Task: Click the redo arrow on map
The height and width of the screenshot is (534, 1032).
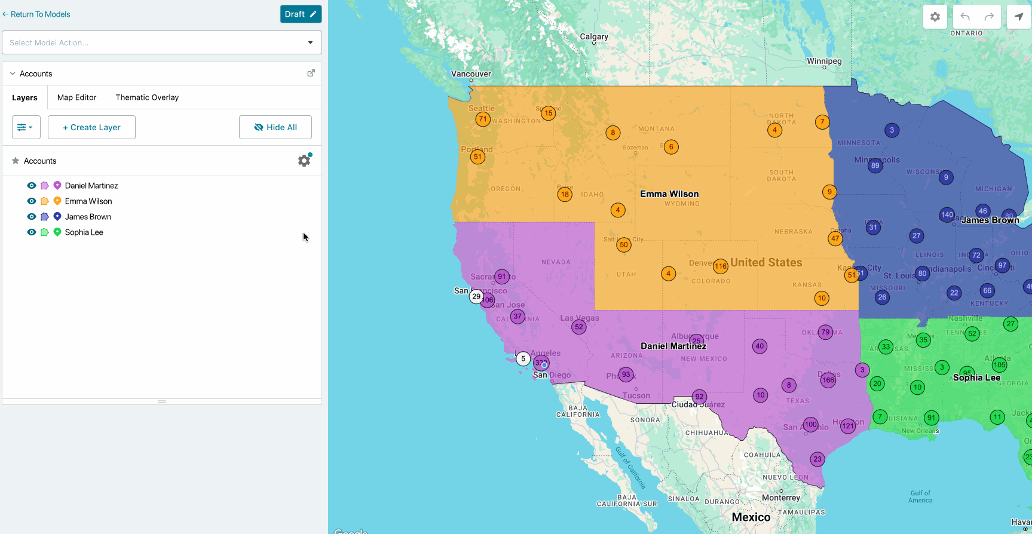Action: pos(989,17)
